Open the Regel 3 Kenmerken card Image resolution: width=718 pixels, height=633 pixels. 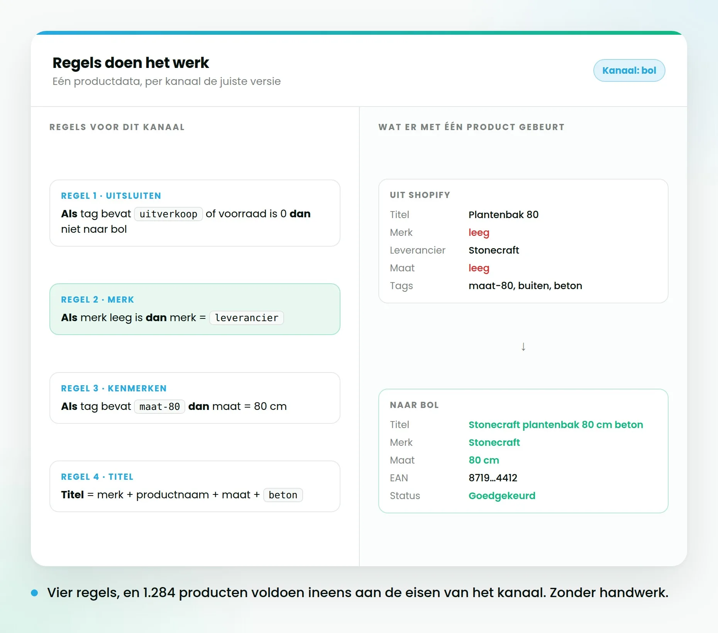point(195,398)
